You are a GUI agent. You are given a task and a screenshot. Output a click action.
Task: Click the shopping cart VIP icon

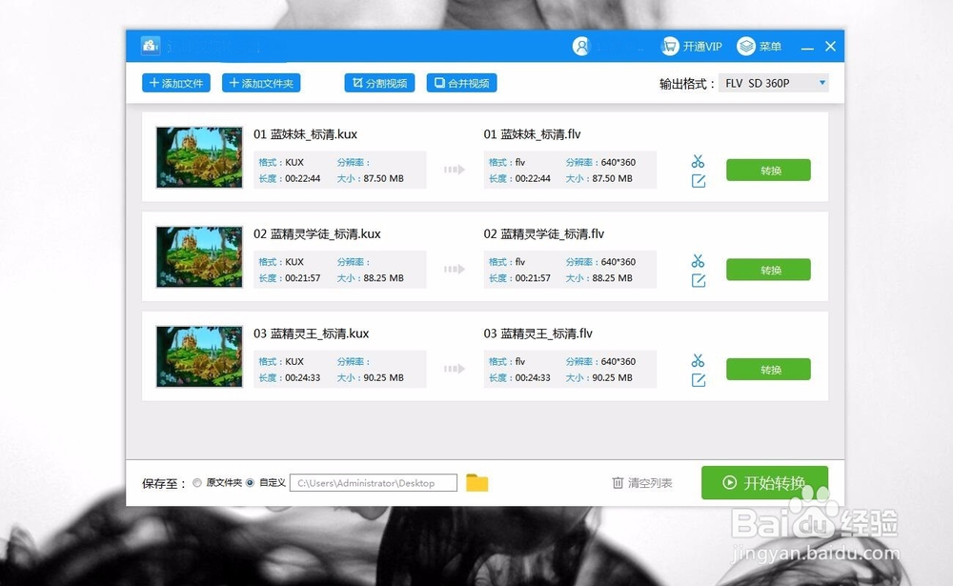point(670,46)
